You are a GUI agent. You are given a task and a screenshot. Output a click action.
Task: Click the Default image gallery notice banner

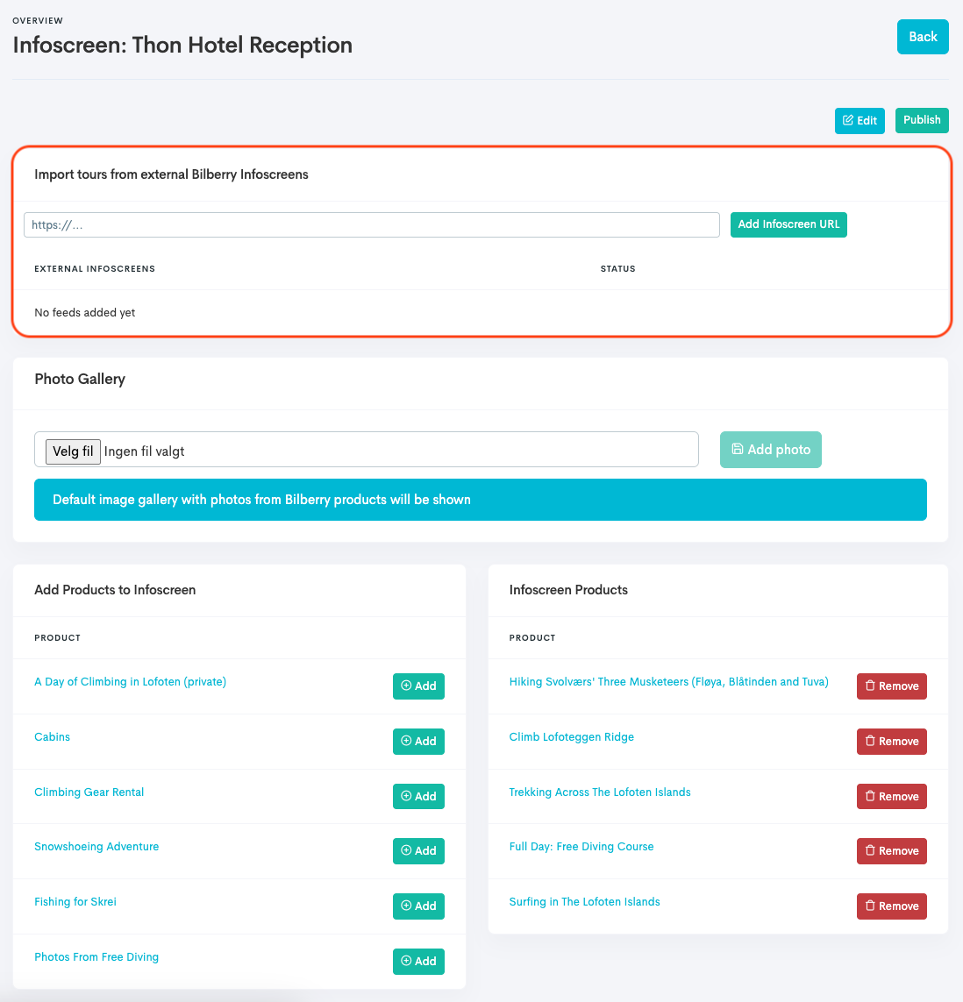pyautogui.click(x=481, y=500)
